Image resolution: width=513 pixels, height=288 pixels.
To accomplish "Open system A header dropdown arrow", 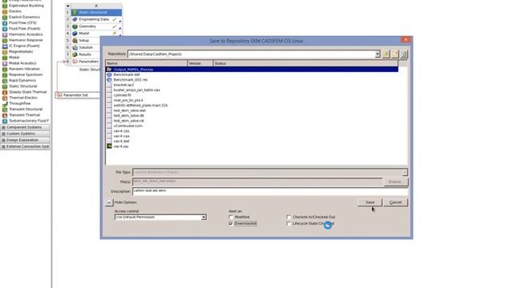I will pyautogui.click(x=67, y=6).
